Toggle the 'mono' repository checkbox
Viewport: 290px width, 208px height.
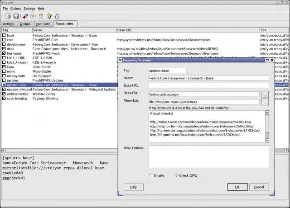click(x=4, y=71)
